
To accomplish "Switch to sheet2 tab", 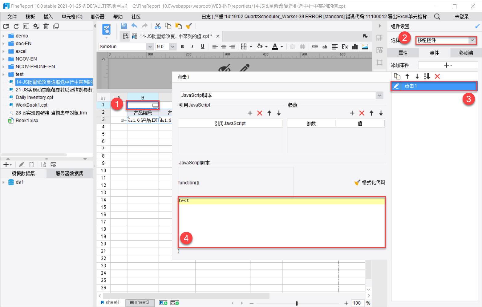I will coord(140,302).
